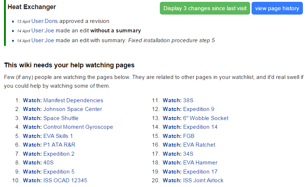Open Johnson Space Center page link
Viewport: 308px width, 187px height.
pos(73,109)
